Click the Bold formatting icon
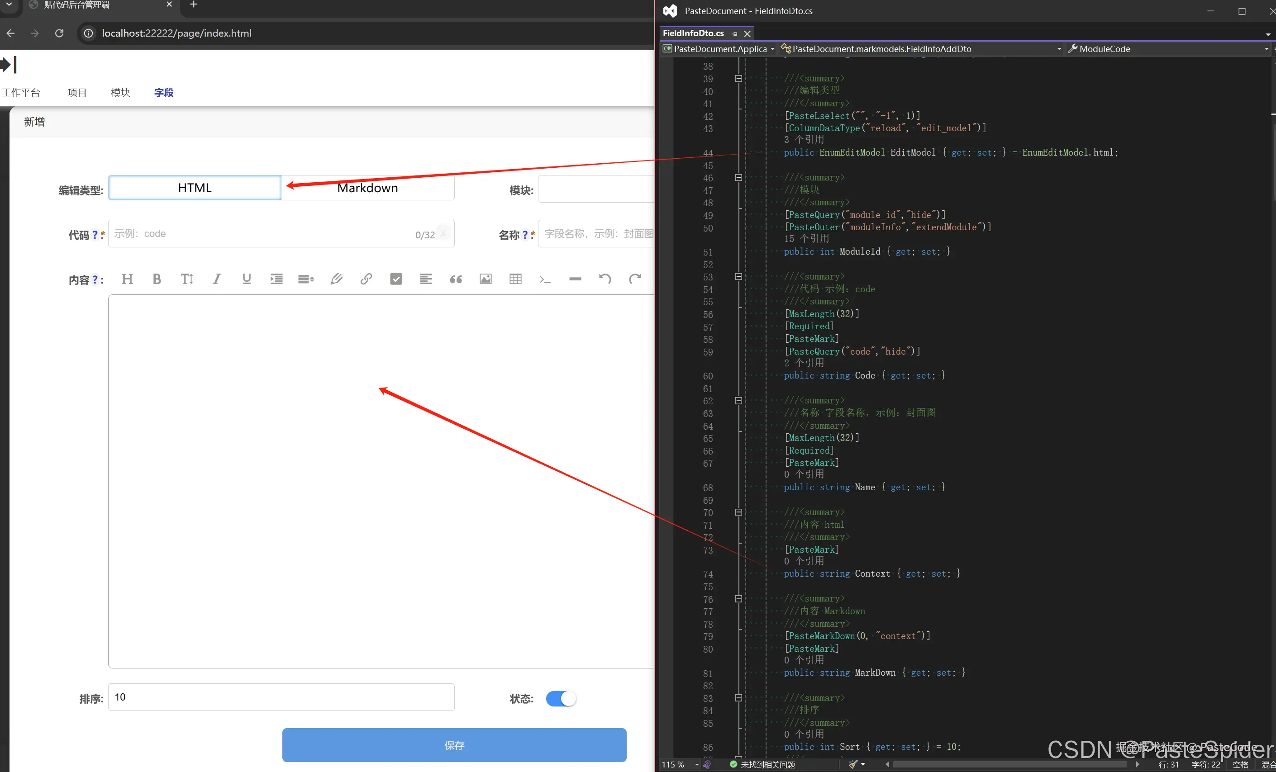The width and height of the screenshot is (1276, 772). click(x=157, y=279)
